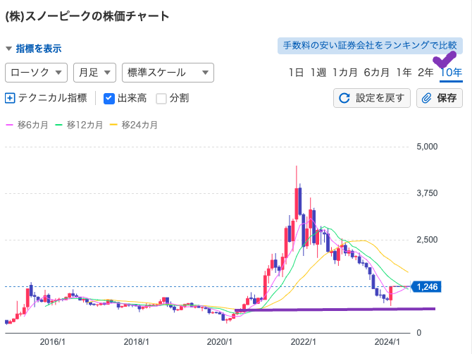Click the 2,500 price axis label
The width and height of the screenshot is (472, 354).
427,240
